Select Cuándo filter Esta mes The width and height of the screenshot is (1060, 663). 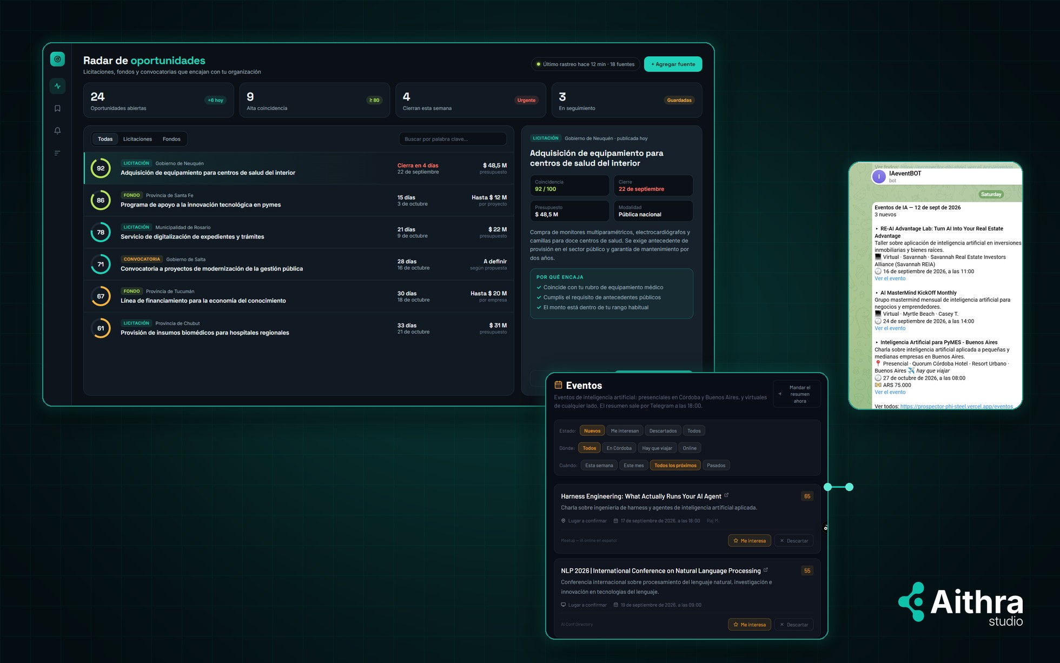(634, 465)
